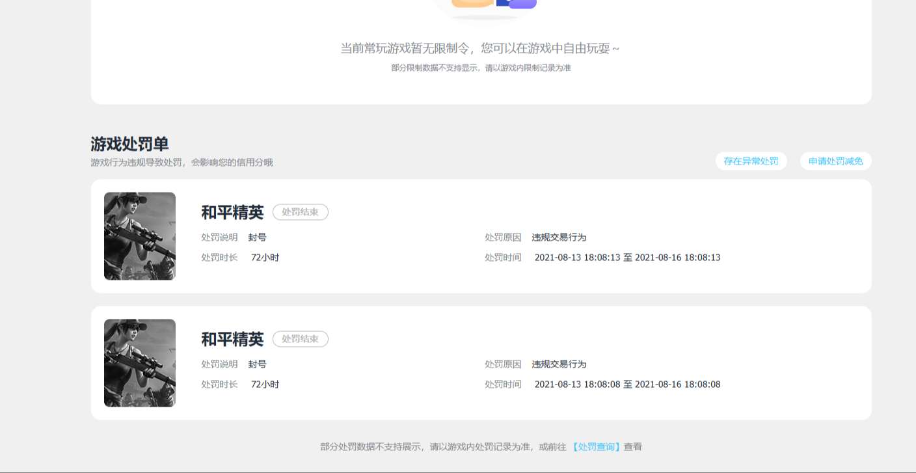Click the 游戏处罚单 section heading
This screenshot has width=916, height=473.
129,144
